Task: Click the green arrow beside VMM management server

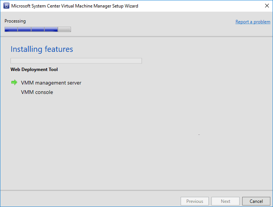Action: point(14,82)
